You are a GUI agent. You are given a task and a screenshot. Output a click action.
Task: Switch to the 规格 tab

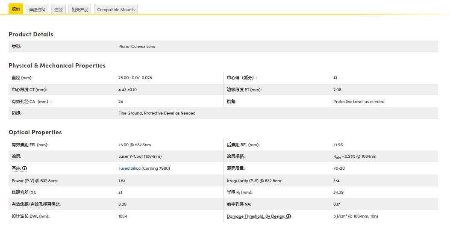[x=16, y=9]
